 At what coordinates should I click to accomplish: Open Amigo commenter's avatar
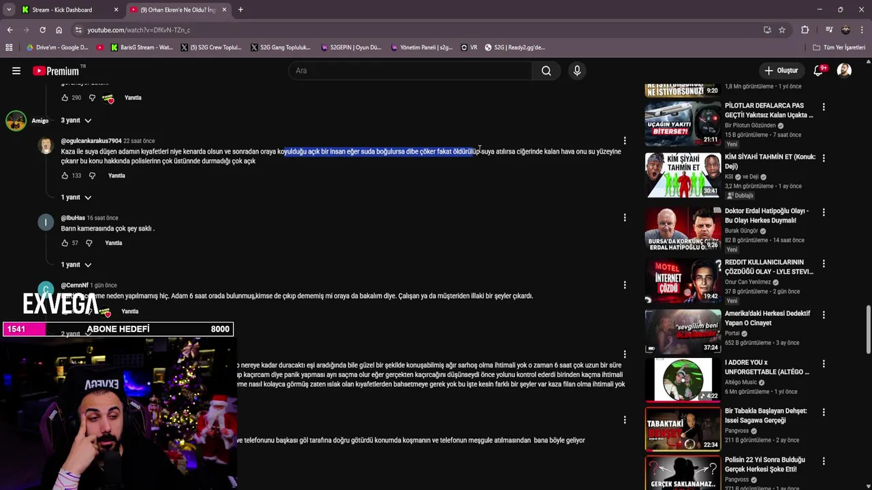(16, 120)
